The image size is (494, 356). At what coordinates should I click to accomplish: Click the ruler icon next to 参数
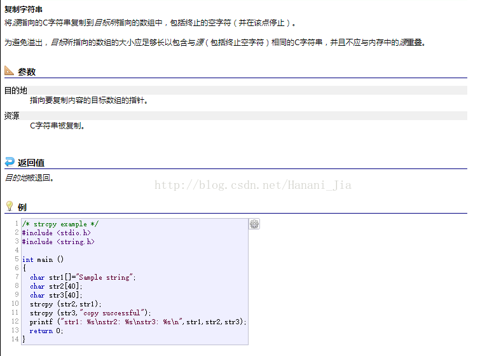point(9,71)
